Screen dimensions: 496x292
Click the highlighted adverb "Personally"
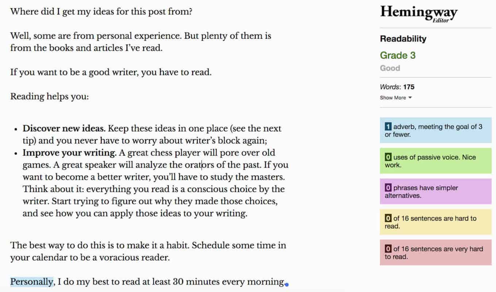31,282
